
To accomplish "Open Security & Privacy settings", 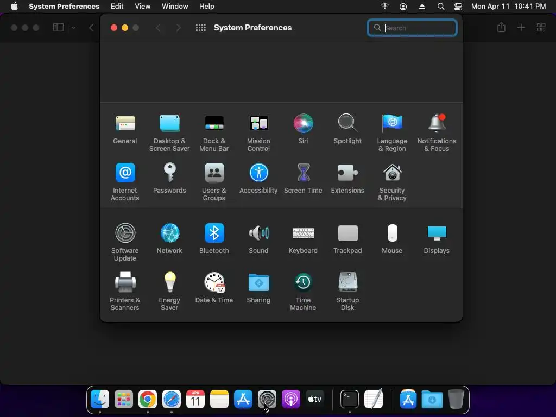I will click(x=392, y=182).
